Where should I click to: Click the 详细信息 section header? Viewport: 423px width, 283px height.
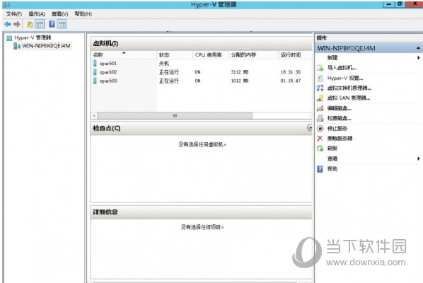(x=202, y=212)
